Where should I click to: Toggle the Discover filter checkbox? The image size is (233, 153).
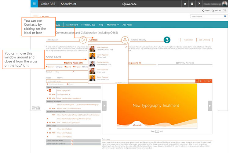47,67
